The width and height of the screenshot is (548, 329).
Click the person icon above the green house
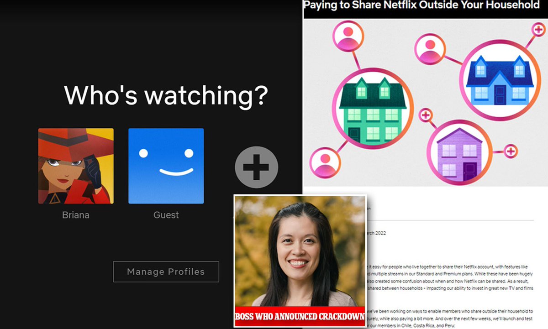348,35
